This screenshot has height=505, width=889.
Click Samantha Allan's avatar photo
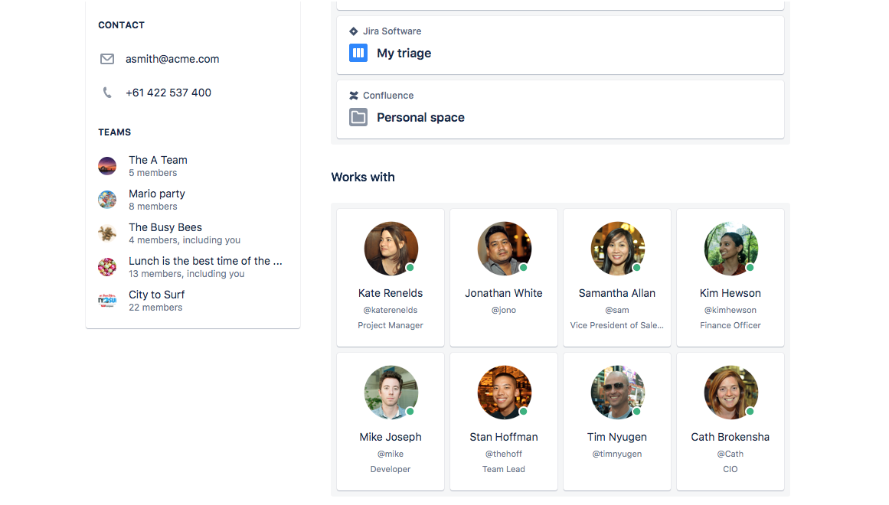(617, 249)
